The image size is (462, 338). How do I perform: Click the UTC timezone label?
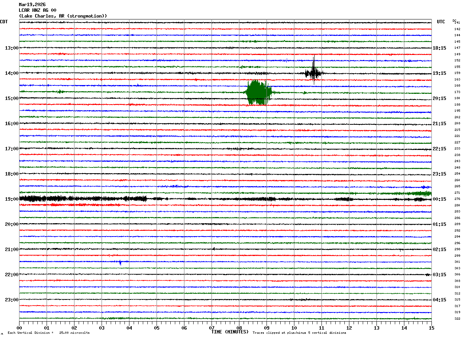coord(441,22)
